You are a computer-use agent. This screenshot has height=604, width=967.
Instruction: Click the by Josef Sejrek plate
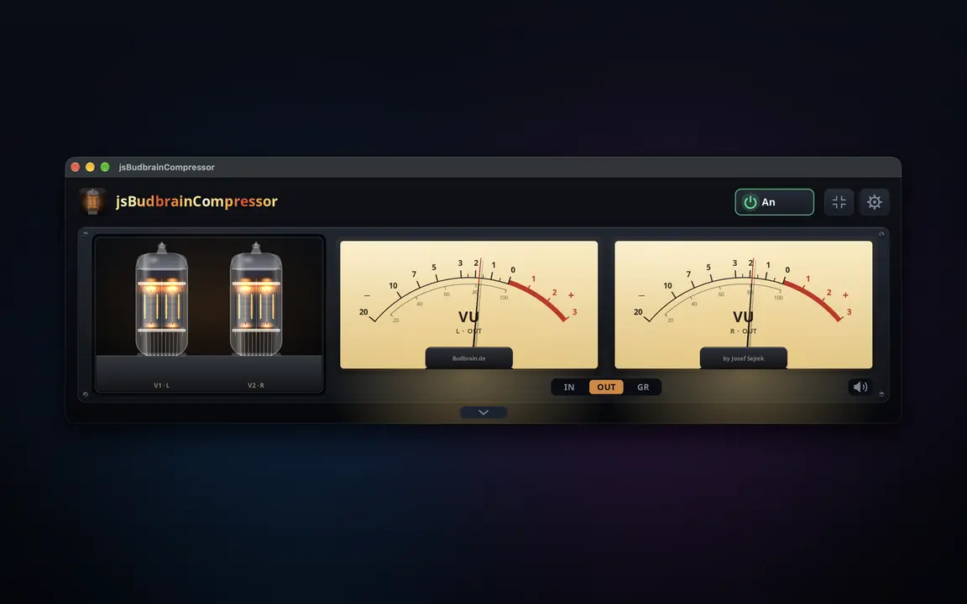pos(743,358)
